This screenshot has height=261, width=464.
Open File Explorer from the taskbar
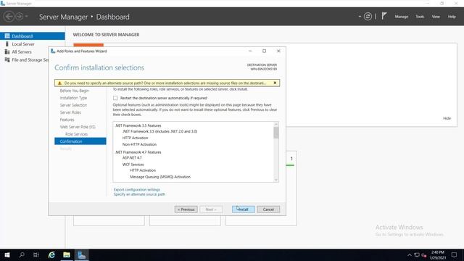tap(67, 254)
